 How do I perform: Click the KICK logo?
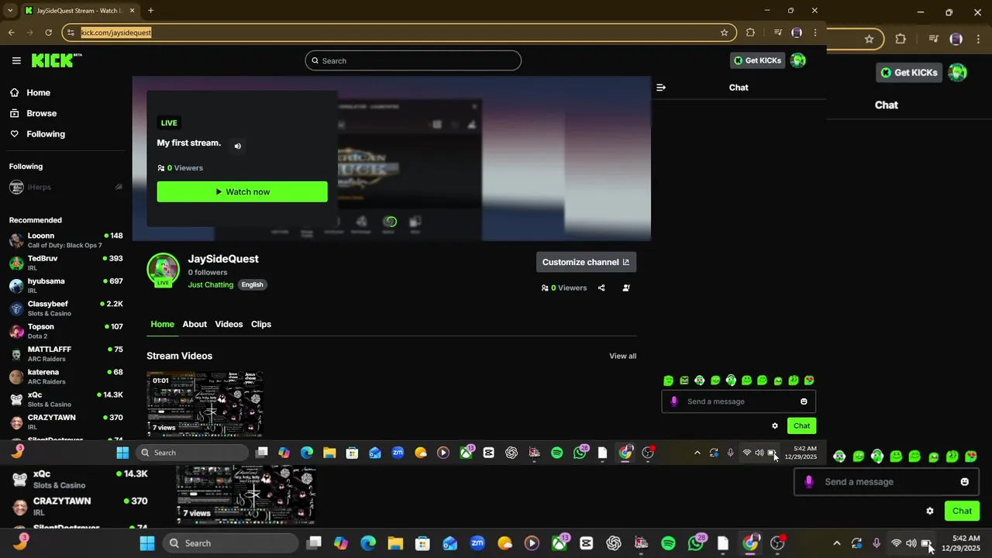tap(57, 60)
